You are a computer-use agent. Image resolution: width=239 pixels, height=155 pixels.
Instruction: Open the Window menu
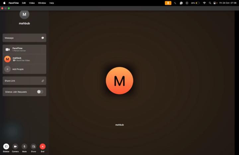click(x=42, y=3)
